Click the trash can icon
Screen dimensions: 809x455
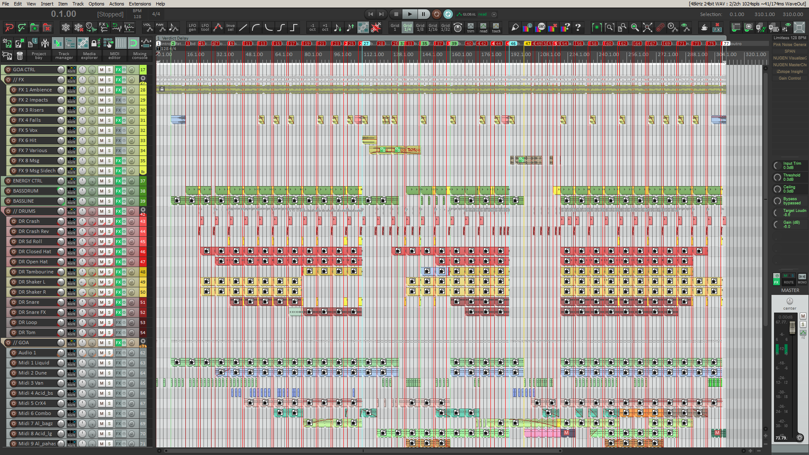19,56
